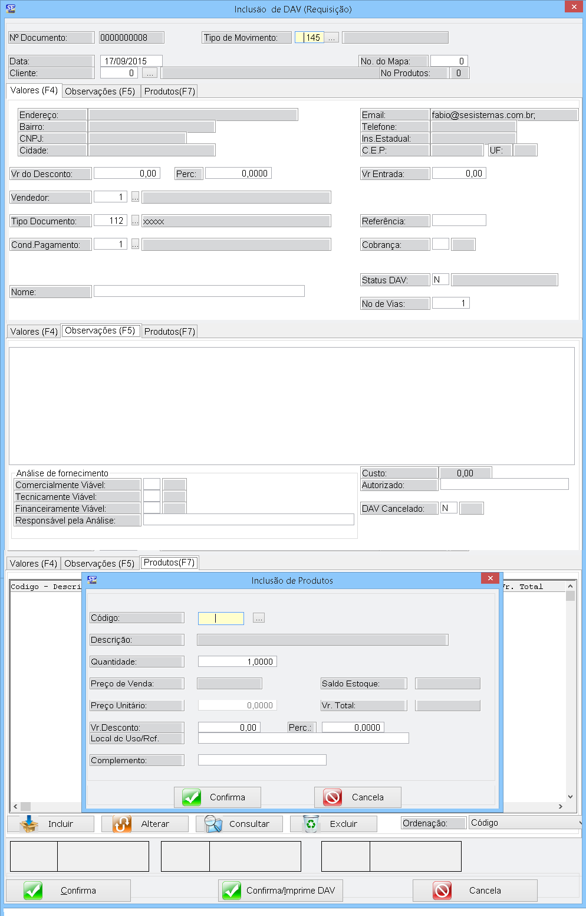Open Cliente lookup ellipsis button

150,73
